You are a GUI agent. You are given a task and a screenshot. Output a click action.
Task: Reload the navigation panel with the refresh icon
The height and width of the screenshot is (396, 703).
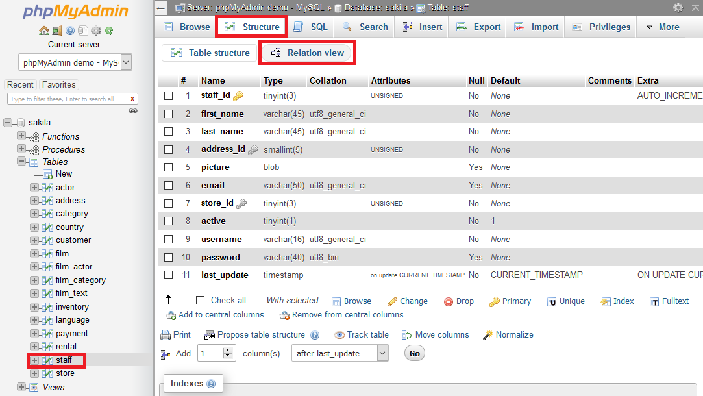pos(109,30)
